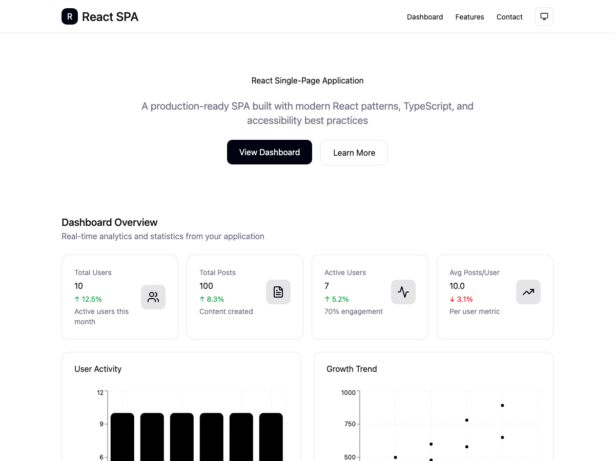Click the Total Users people icon
615x461 pixels.
(x=153, y=297)
